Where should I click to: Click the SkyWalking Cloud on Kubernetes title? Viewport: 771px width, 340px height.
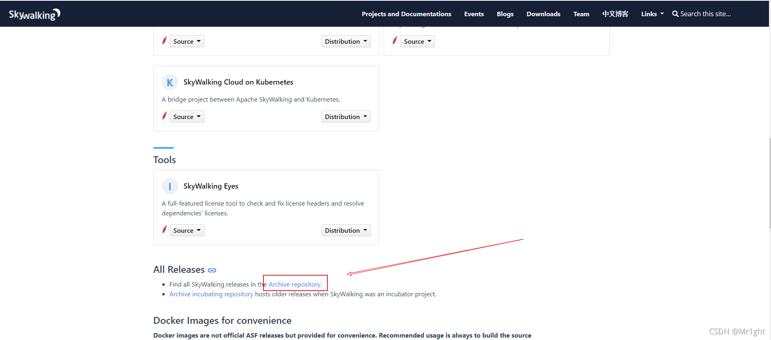tap(238, 82)
